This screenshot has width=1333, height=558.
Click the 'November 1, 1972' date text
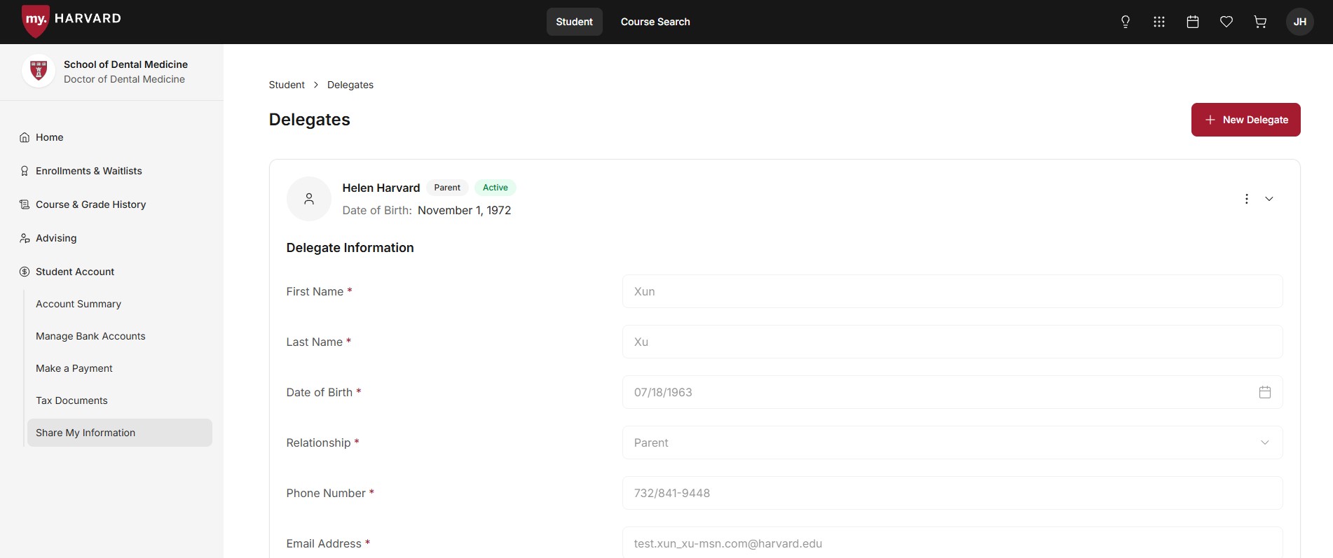point(465,210)
